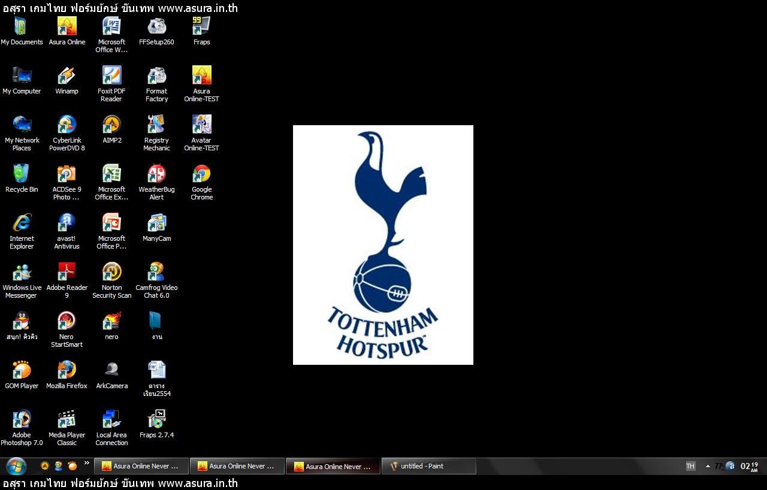Screen dimensions: 767x490
Task: Open the Registry Mechanic shortcut
Action: tap(156, 133)
